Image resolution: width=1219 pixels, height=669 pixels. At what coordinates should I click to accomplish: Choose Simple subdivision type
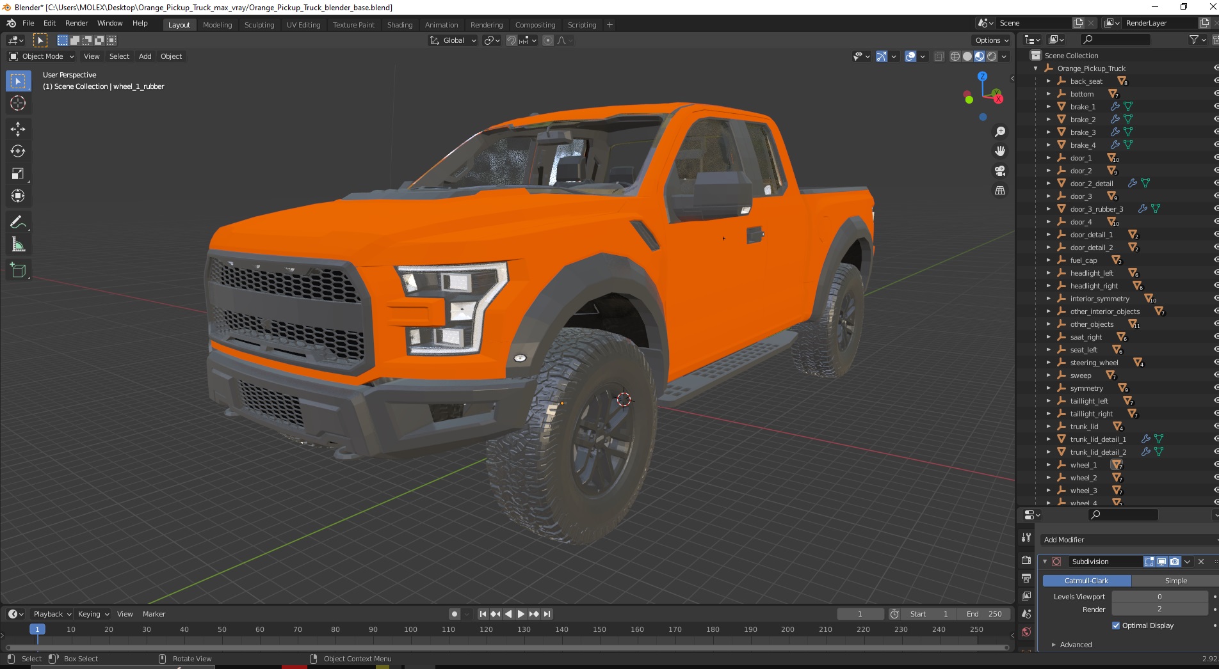[1175, 581]
